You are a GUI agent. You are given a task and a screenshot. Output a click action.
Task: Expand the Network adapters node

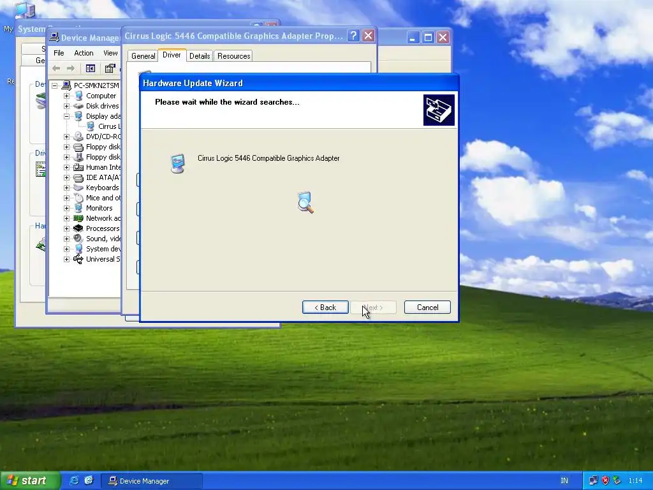click(66, 218)
